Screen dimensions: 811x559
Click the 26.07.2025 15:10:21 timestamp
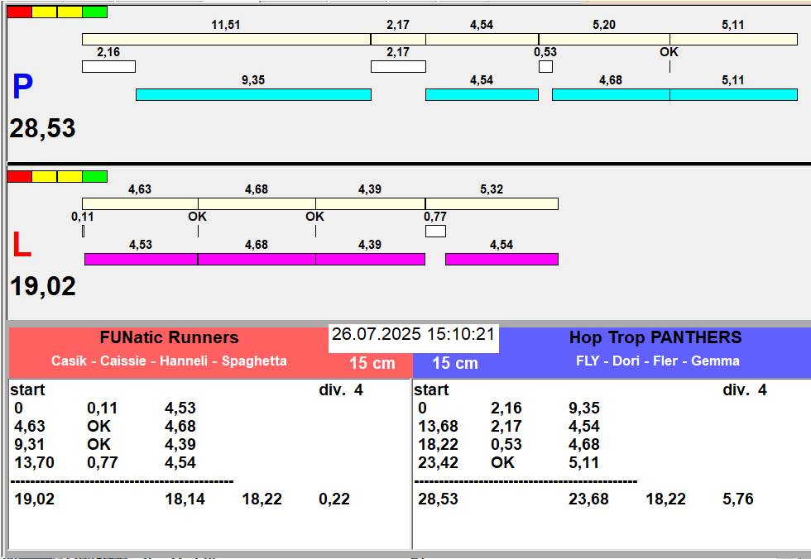tap(413, 334)
